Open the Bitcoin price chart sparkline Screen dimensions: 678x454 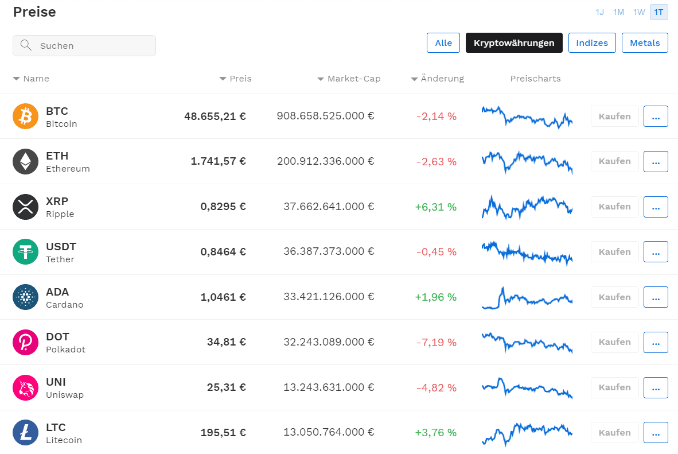[527, 117]
